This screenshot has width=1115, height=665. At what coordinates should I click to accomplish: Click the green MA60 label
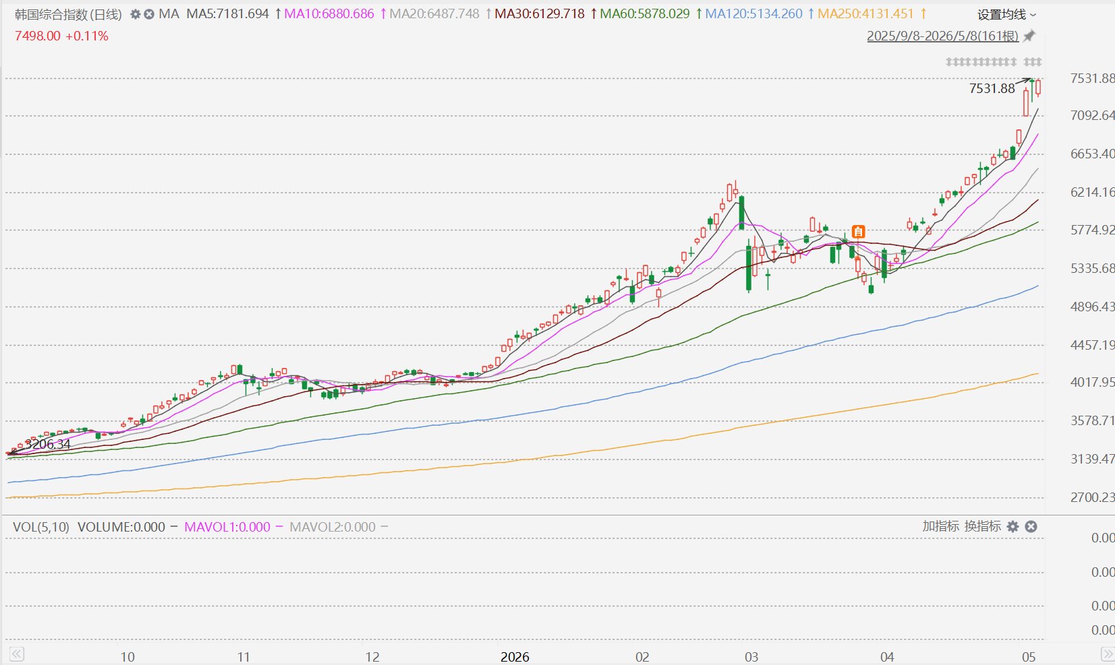(x=645, y=14)
